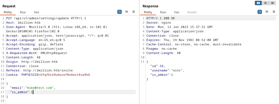Click the Cache-Control no-store header line

[194, 44]
